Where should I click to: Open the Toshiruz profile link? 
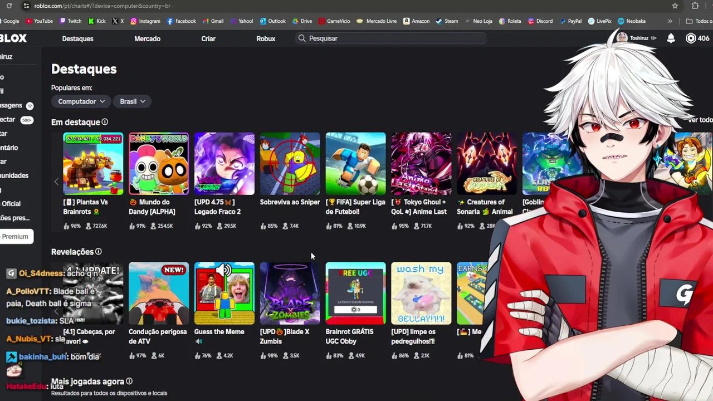click(x=637, y=38)
